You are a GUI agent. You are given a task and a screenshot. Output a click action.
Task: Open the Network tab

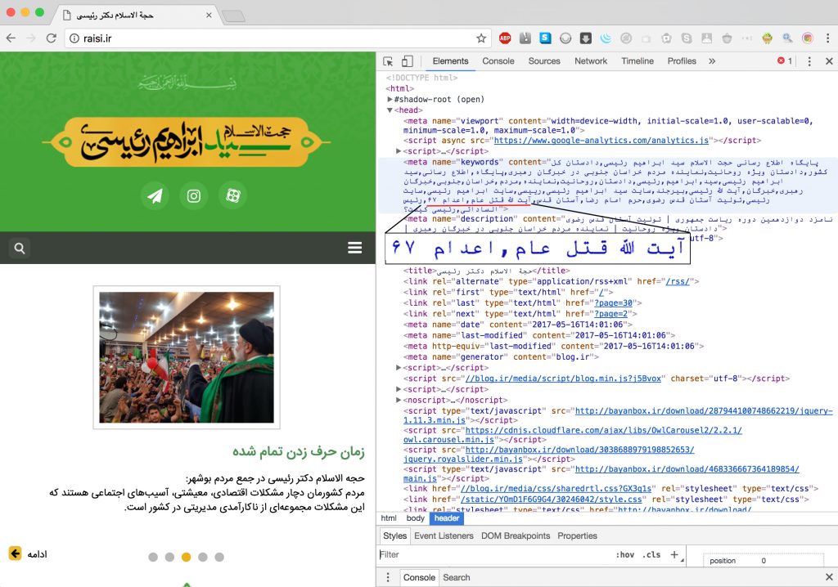591,60
